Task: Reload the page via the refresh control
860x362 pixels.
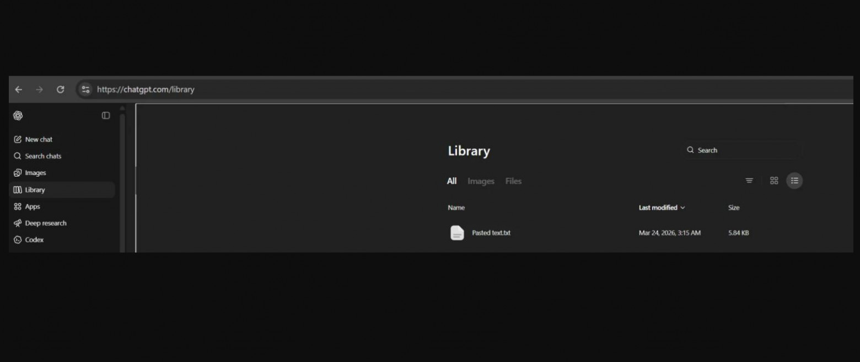Action: click(x=61, y=89)
